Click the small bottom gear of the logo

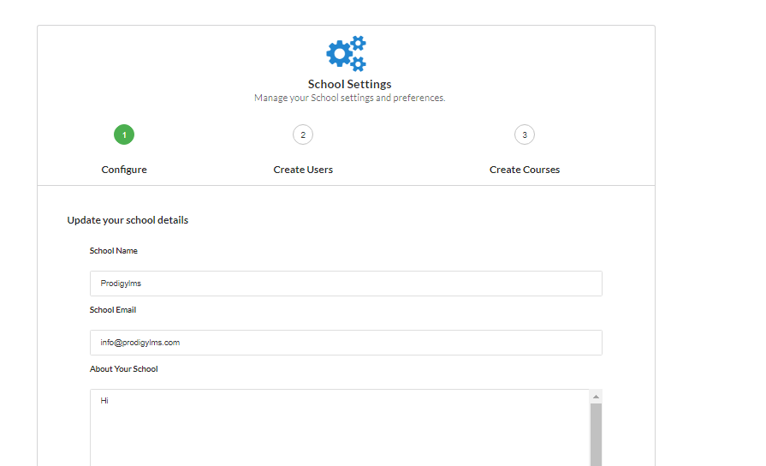pyautogui.click(x=358, y=64)
